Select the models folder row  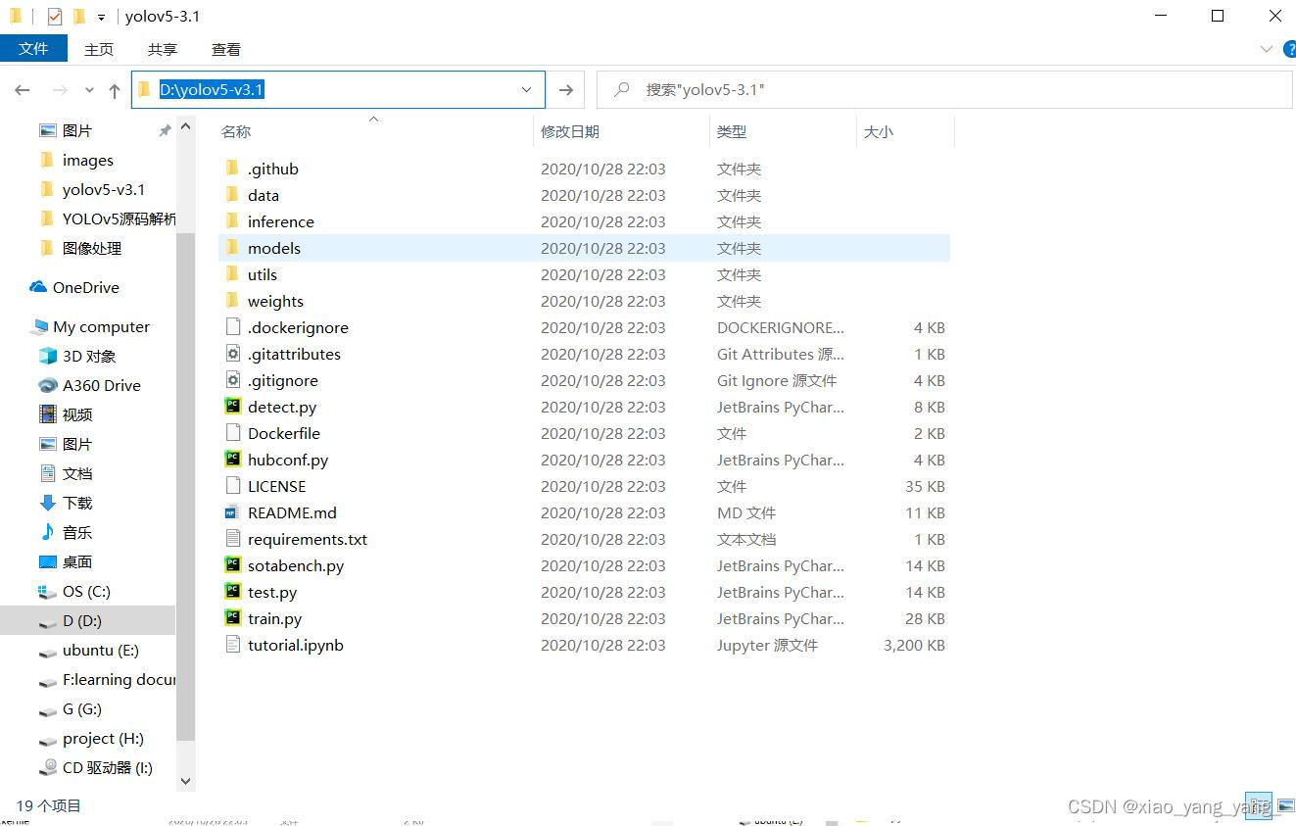[x=584, y=248]
